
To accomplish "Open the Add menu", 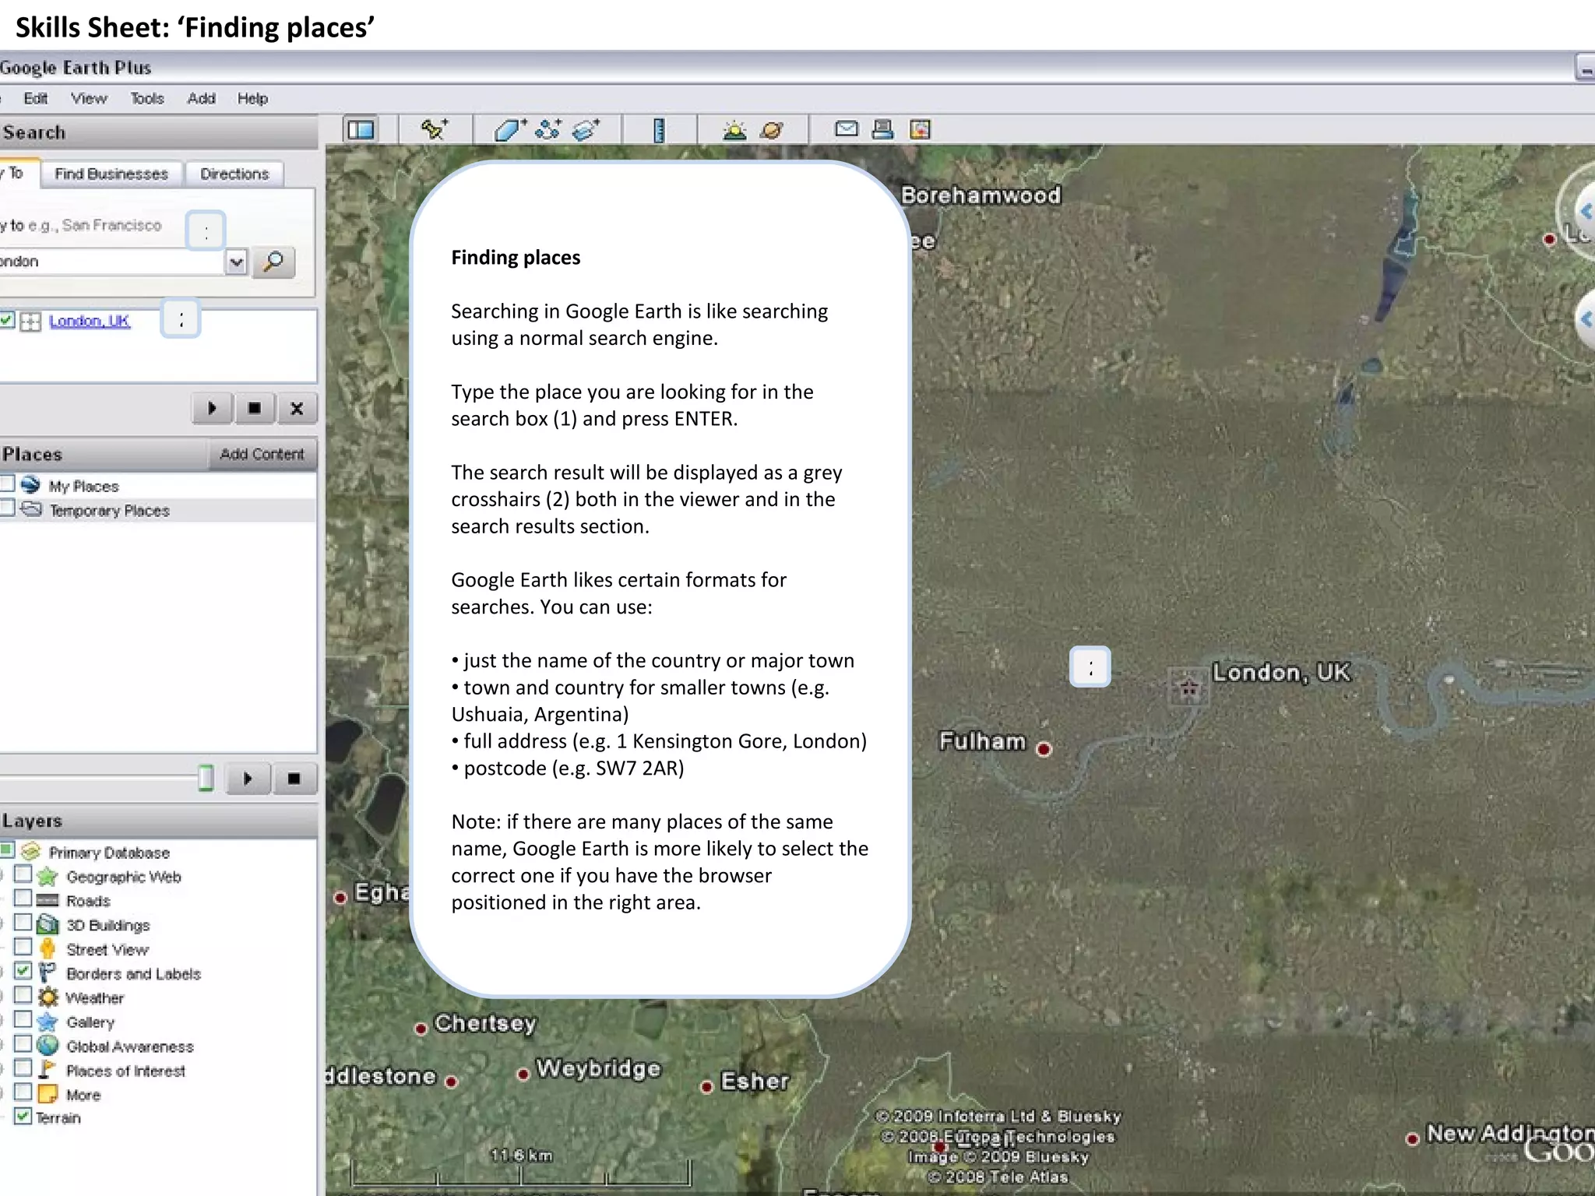I will pos(201,99).
